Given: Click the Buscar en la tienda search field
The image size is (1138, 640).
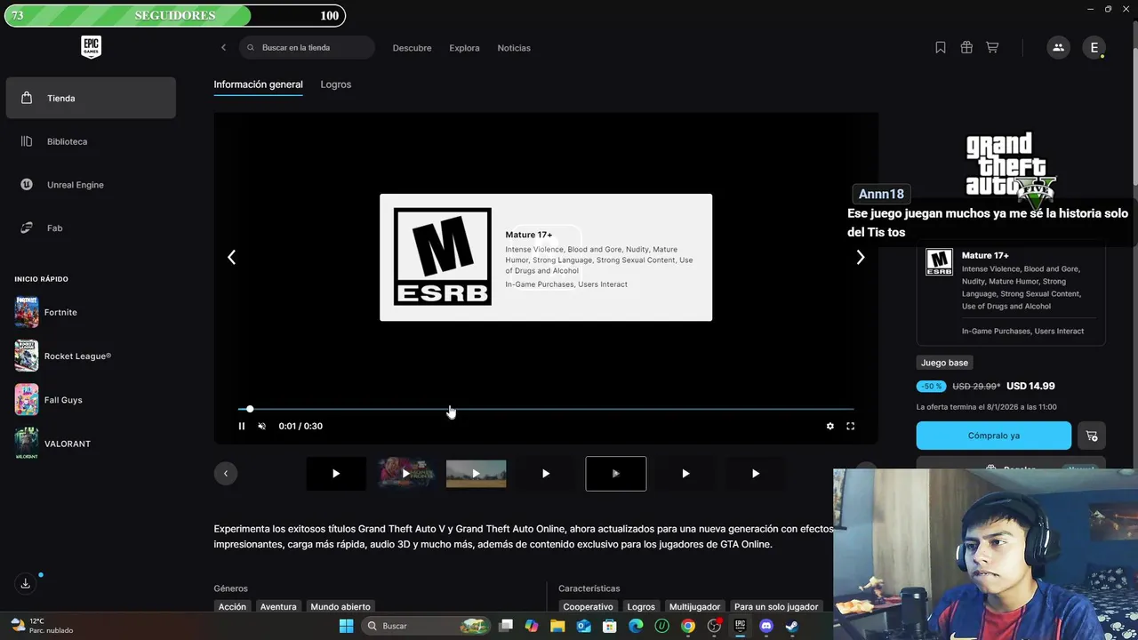Looking at the screenshot, I should tap(307, 47).
